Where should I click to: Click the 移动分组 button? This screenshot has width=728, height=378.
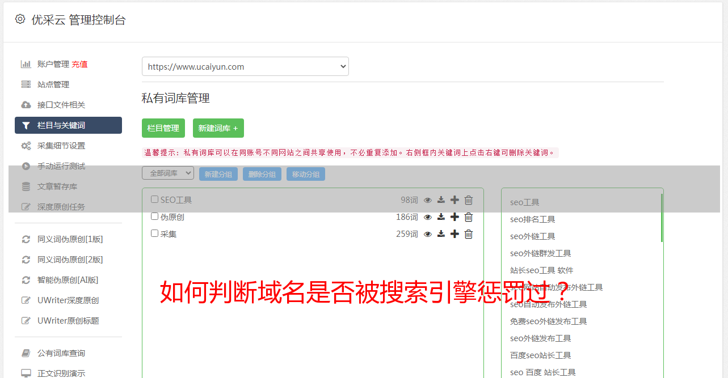pos(306,174)
